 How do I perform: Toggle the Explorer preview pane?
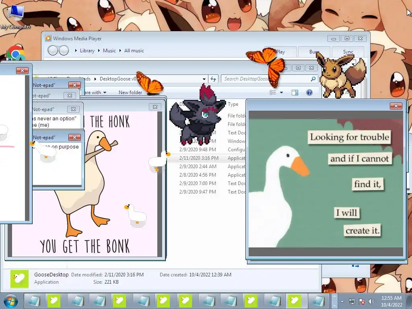click(295, 93)
